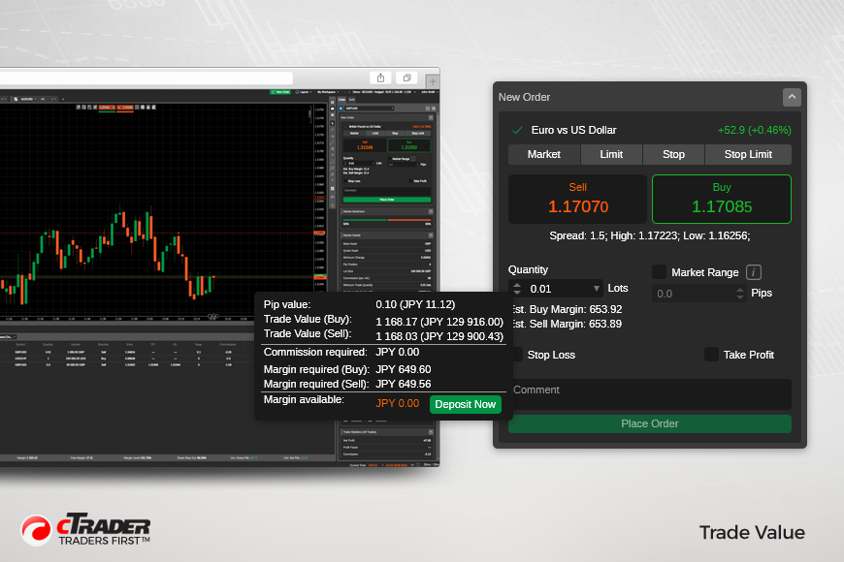Open the My Workspace dropdown
Screen dimensions: 844x562
click(327, 92)
